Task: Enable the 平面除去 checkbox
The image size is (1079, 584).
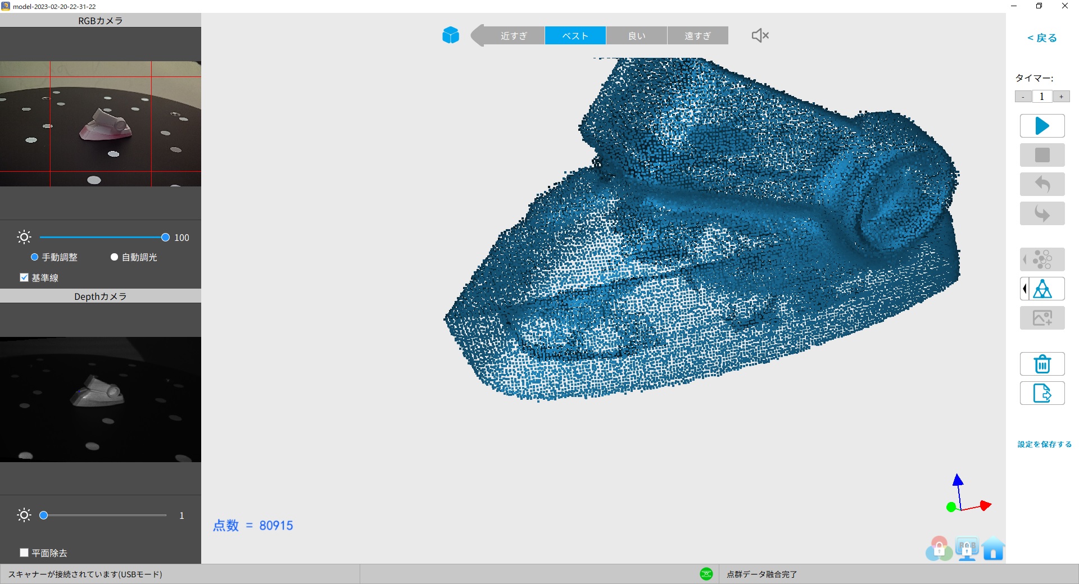Action: (24, 553)
